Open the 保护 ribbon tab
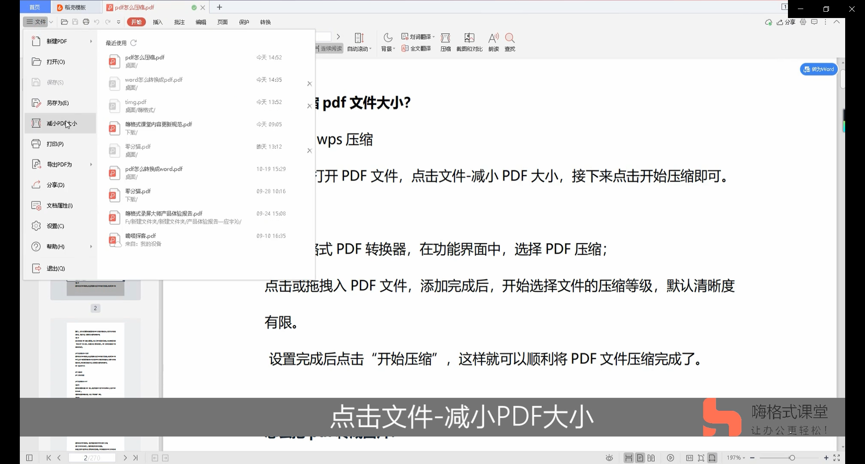This screenshot has width=865, height=464. (x=244, y=22)
